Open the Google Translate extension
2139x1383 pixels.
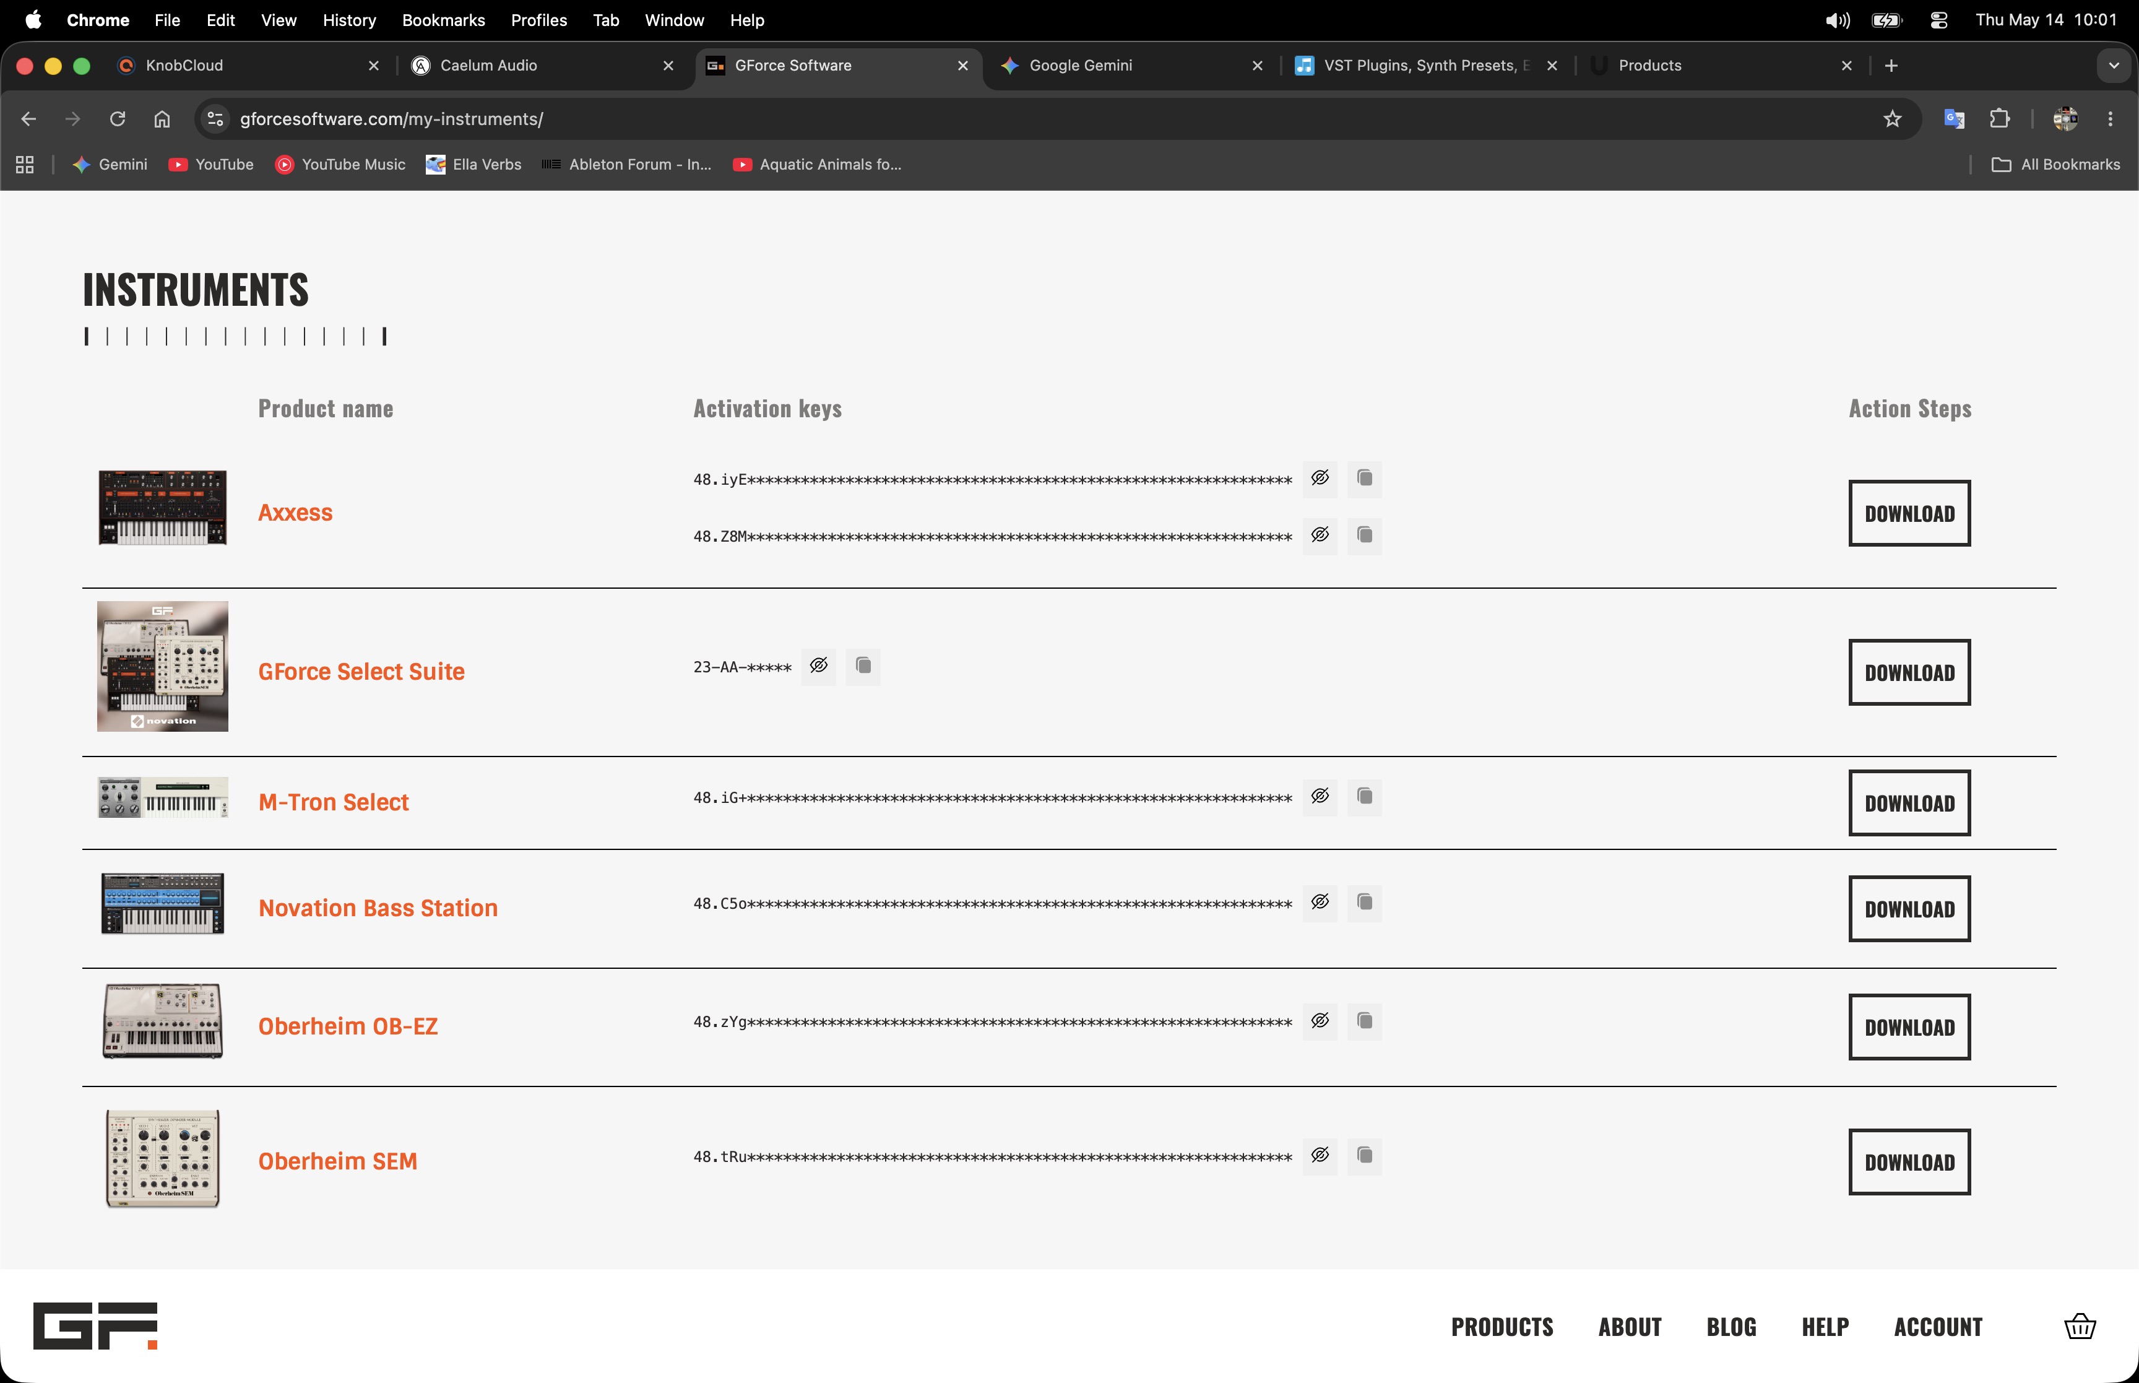click(1954, 118)
